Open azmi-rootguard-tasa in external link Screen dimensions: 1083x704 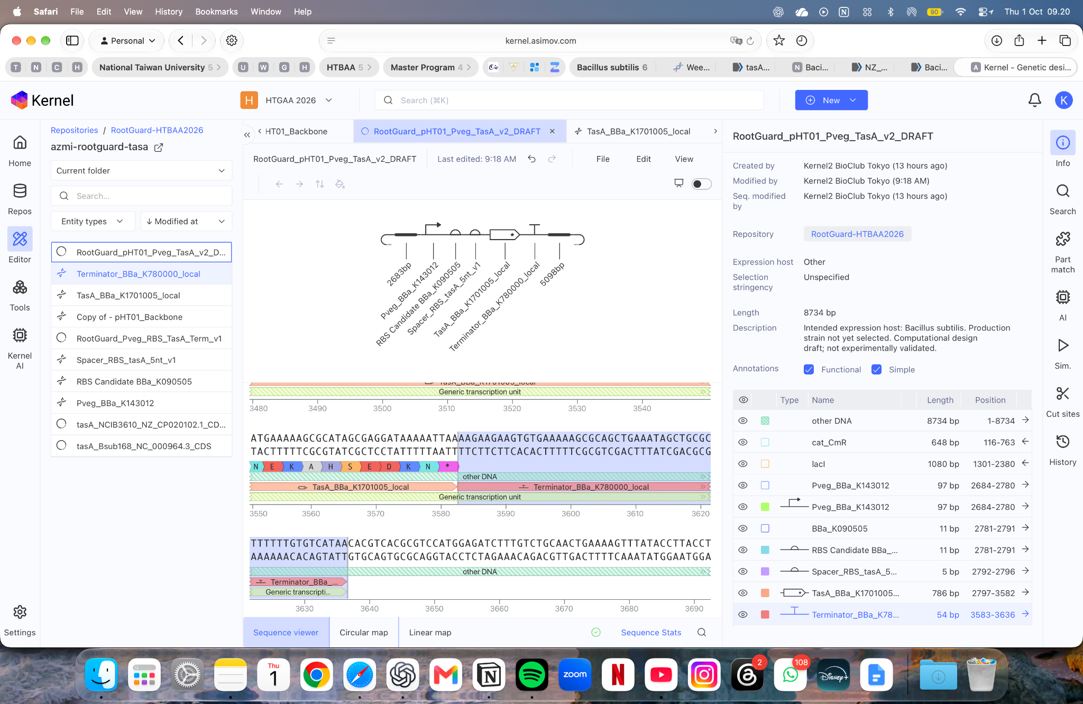click(x=158, y=148)
